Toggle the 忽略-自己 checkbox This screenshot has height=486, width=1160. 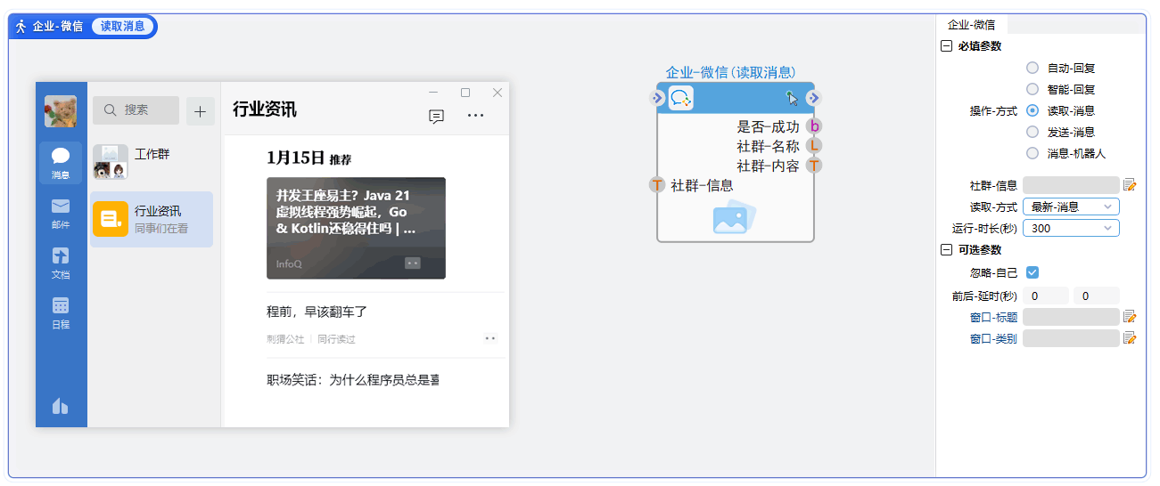1032,272
